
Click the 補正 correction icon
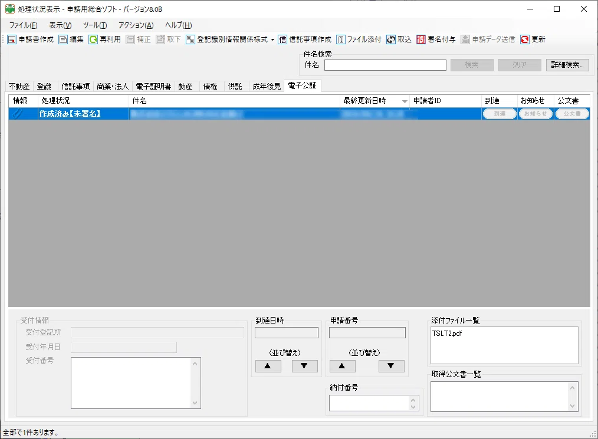tap(130, 39)
